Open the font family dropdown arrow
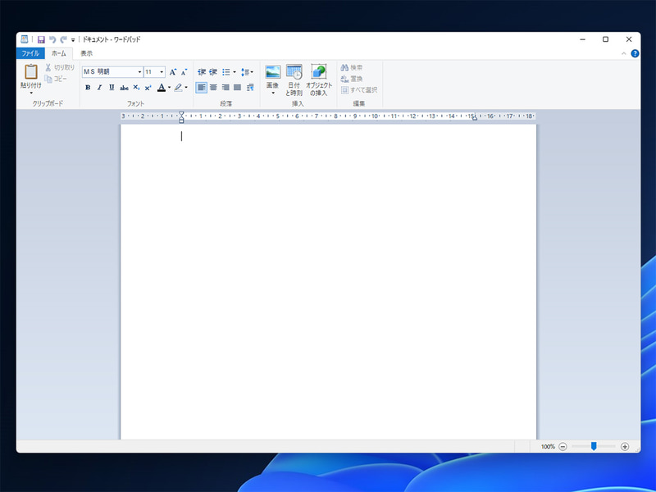 tap(139, 72)
